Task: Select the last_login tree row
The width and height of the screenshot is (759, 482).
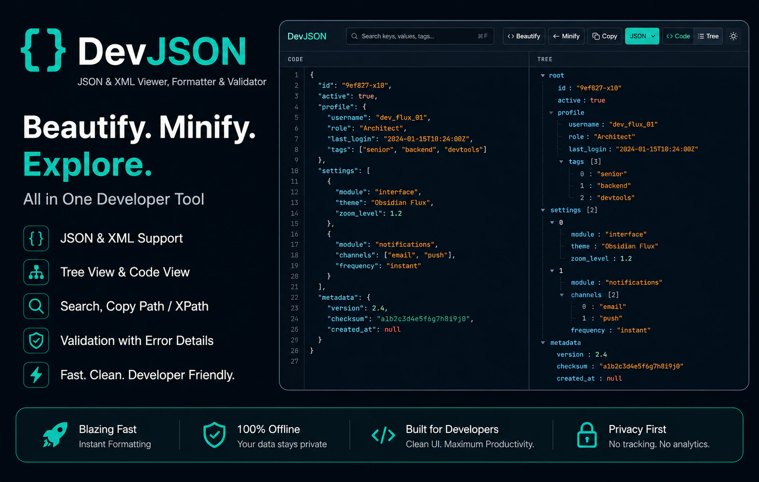Action: [633, 149]
